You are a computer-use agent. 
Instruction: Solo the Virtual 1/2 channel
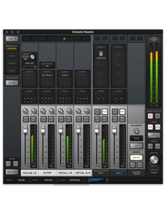(61, 119)
